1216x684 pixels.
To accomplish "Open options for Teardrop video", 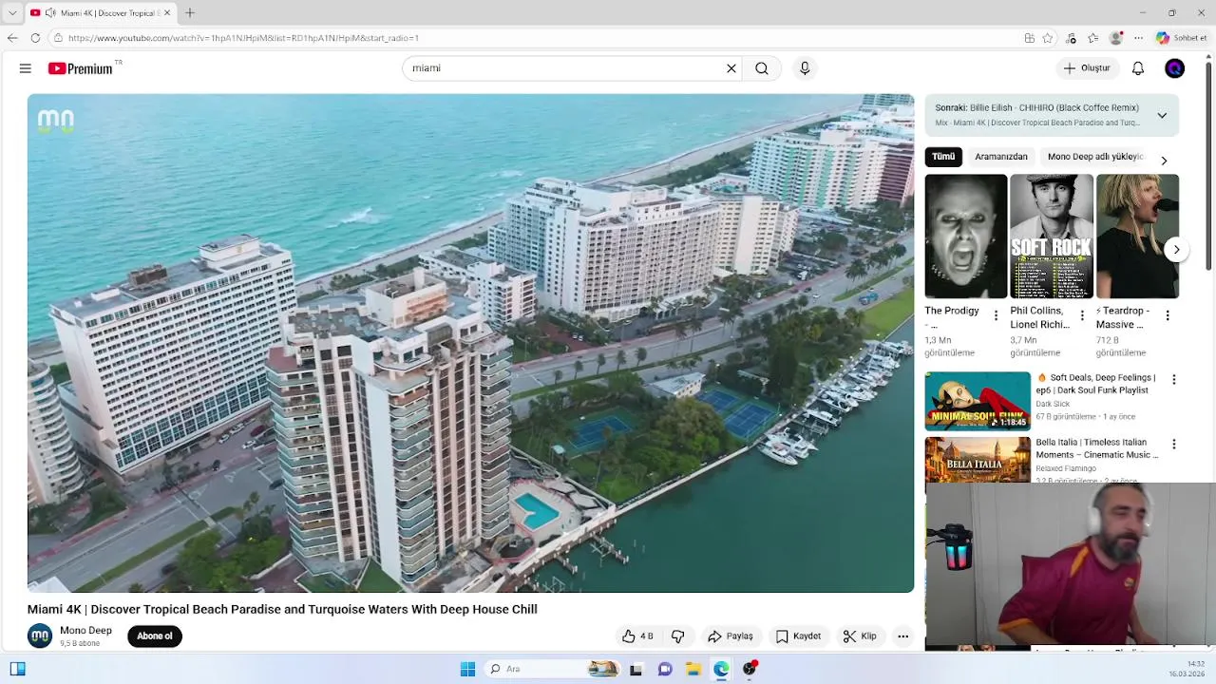I will (x=1168, y=315).
